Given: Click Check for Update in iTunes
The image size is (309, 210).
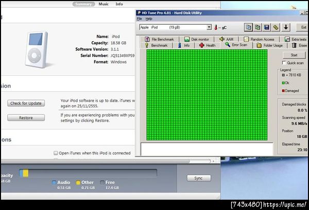Looking at the screenshot, I should coord(26,103).
